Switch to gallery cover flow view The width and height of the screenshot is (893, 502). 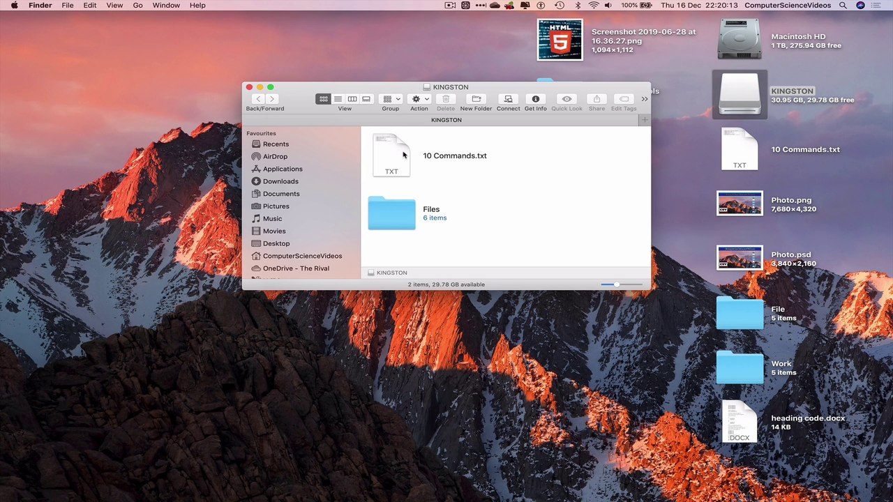pos(366,99)
